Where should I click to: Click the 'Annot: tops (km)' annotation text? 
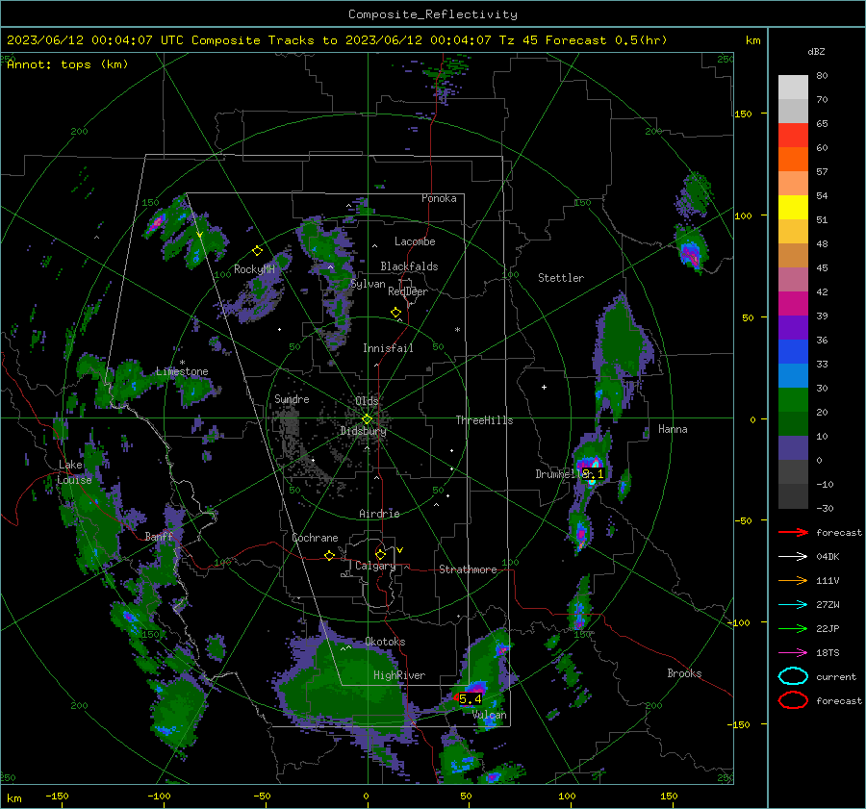click(x=67, y=64)
